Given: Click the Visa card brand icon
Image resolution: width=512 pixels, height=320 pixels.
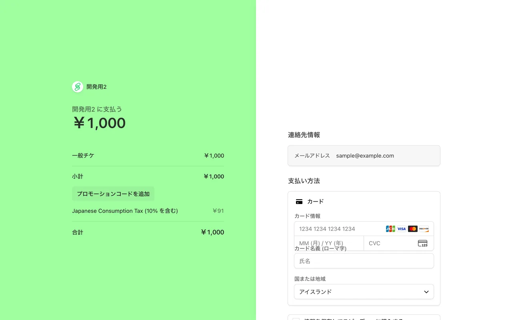Looking at the screenshot, I should [x=402, y=229].
